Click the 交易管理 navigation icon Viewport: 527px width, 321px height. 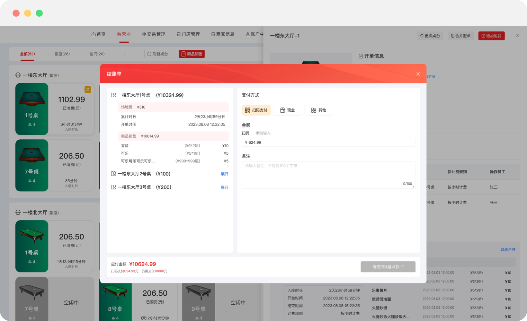click(x=144, y=34)
